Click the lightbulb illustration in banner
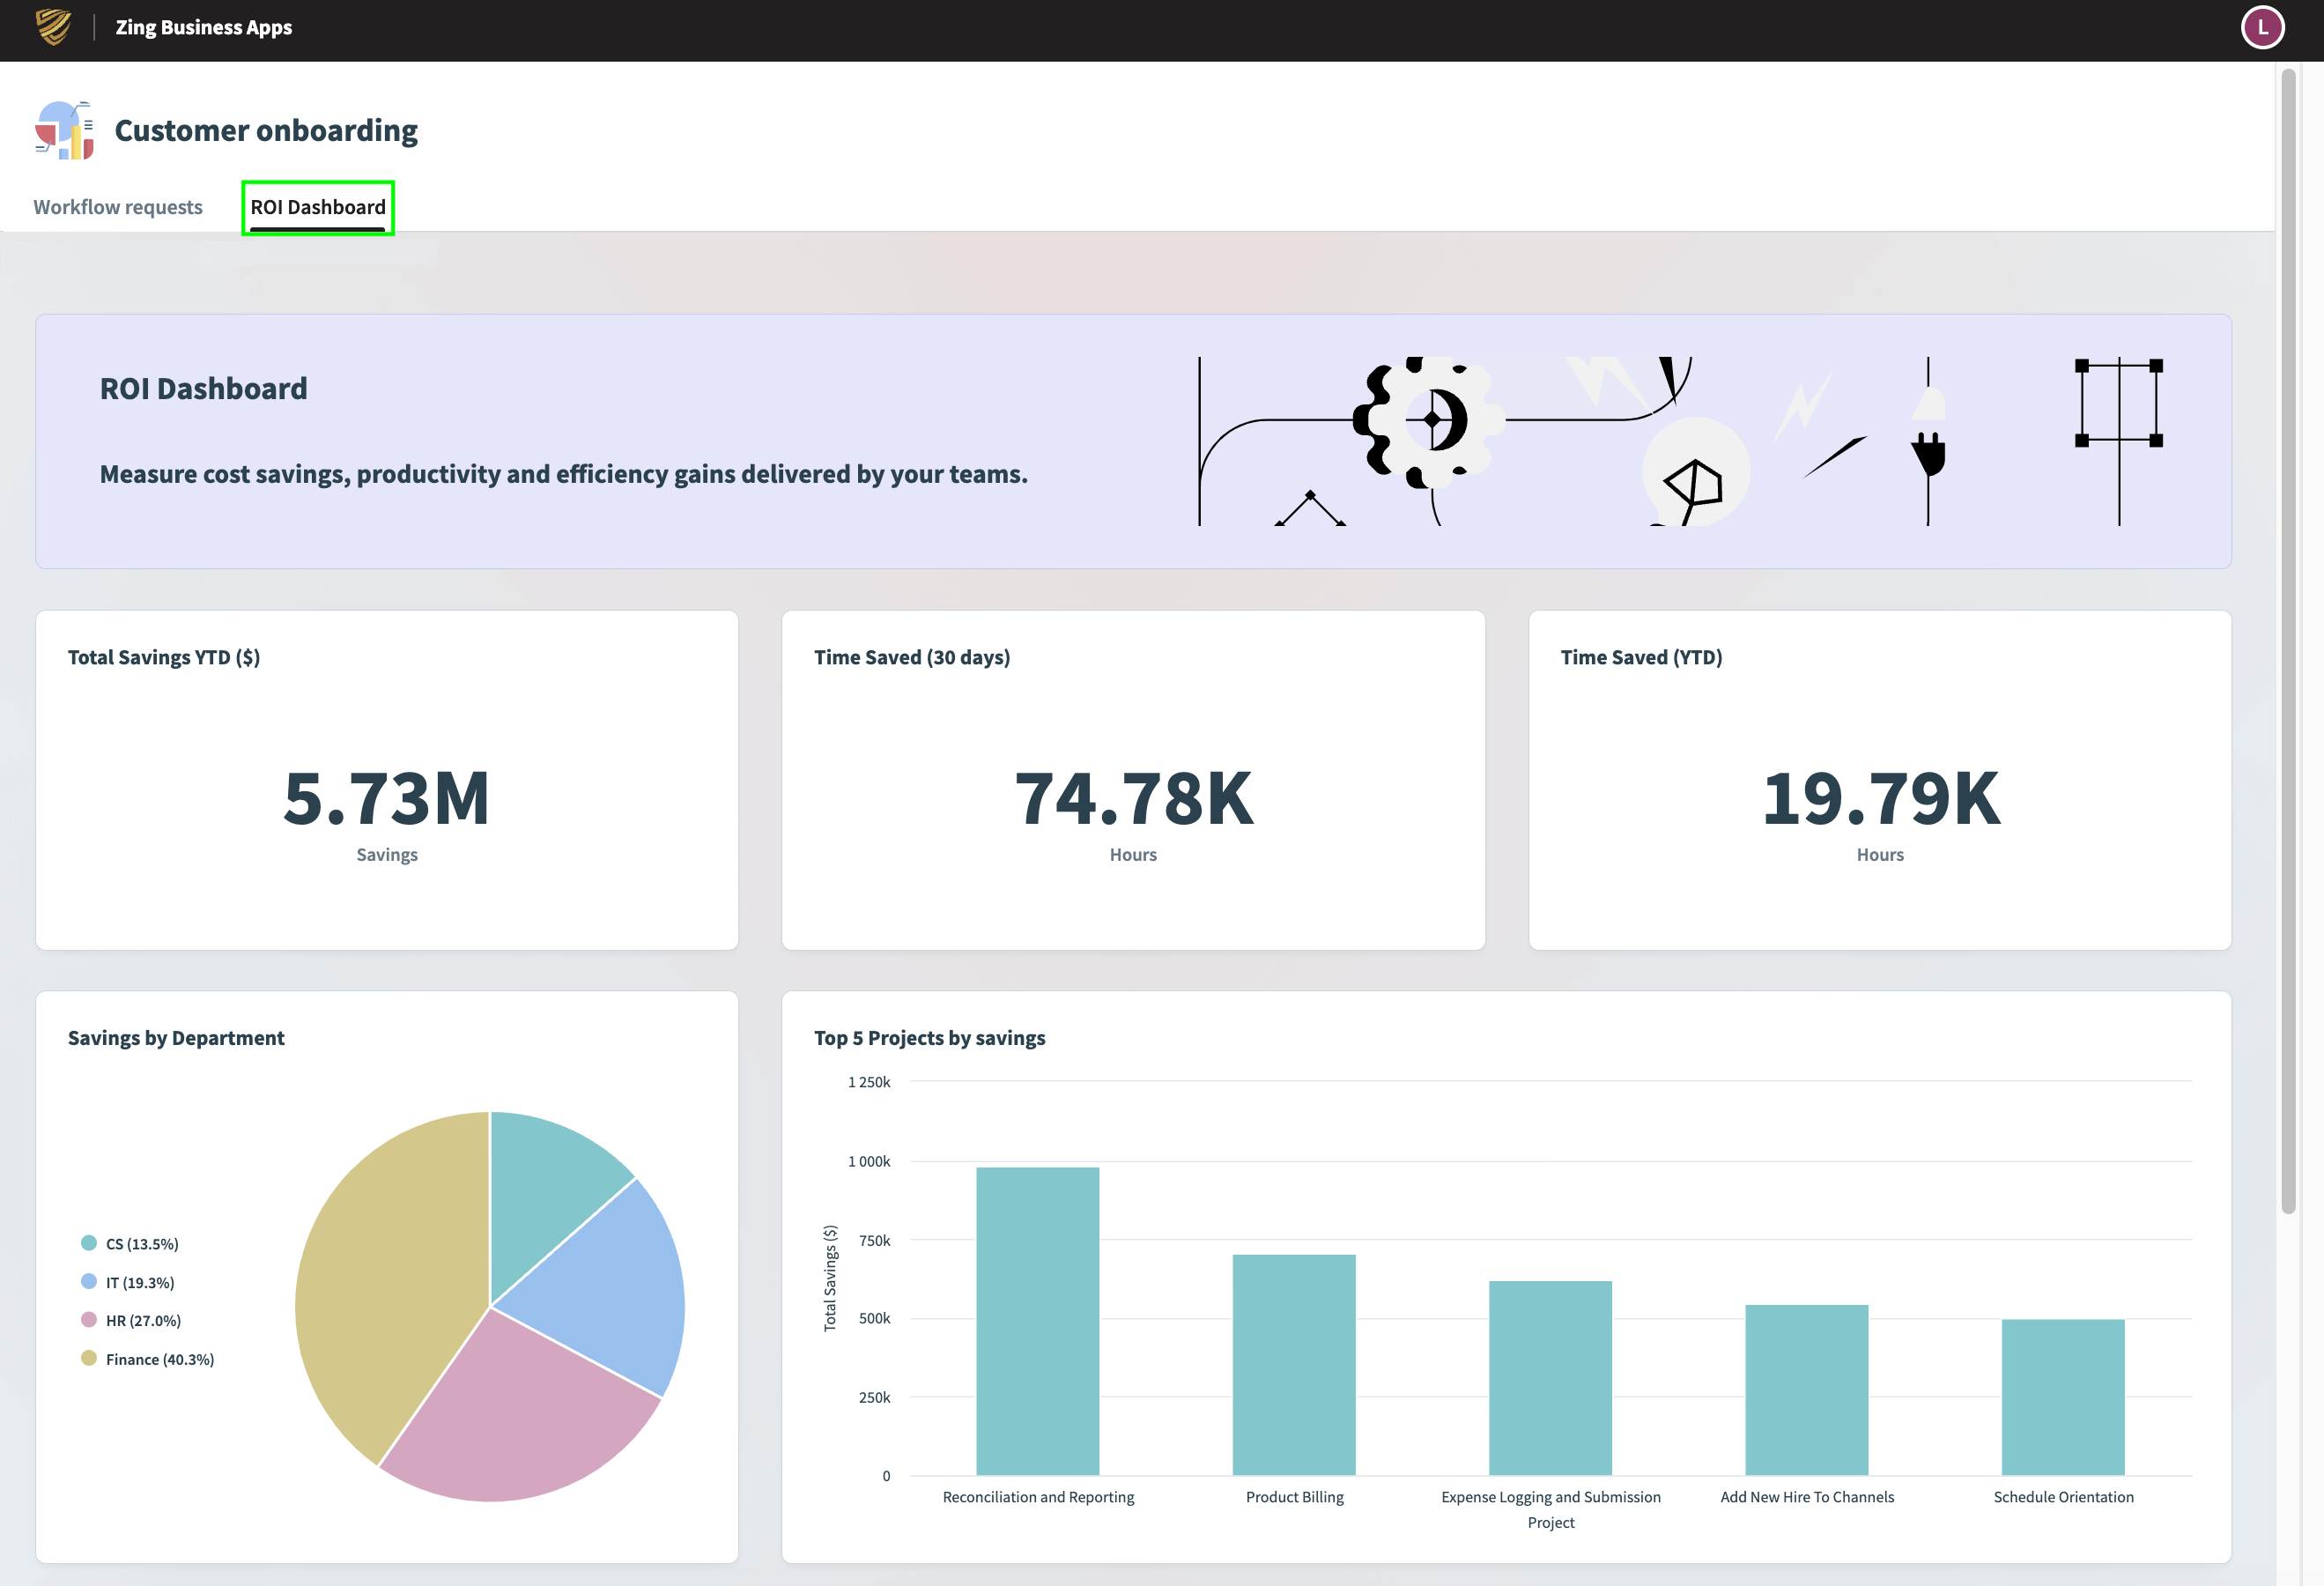 (1695, 475)
